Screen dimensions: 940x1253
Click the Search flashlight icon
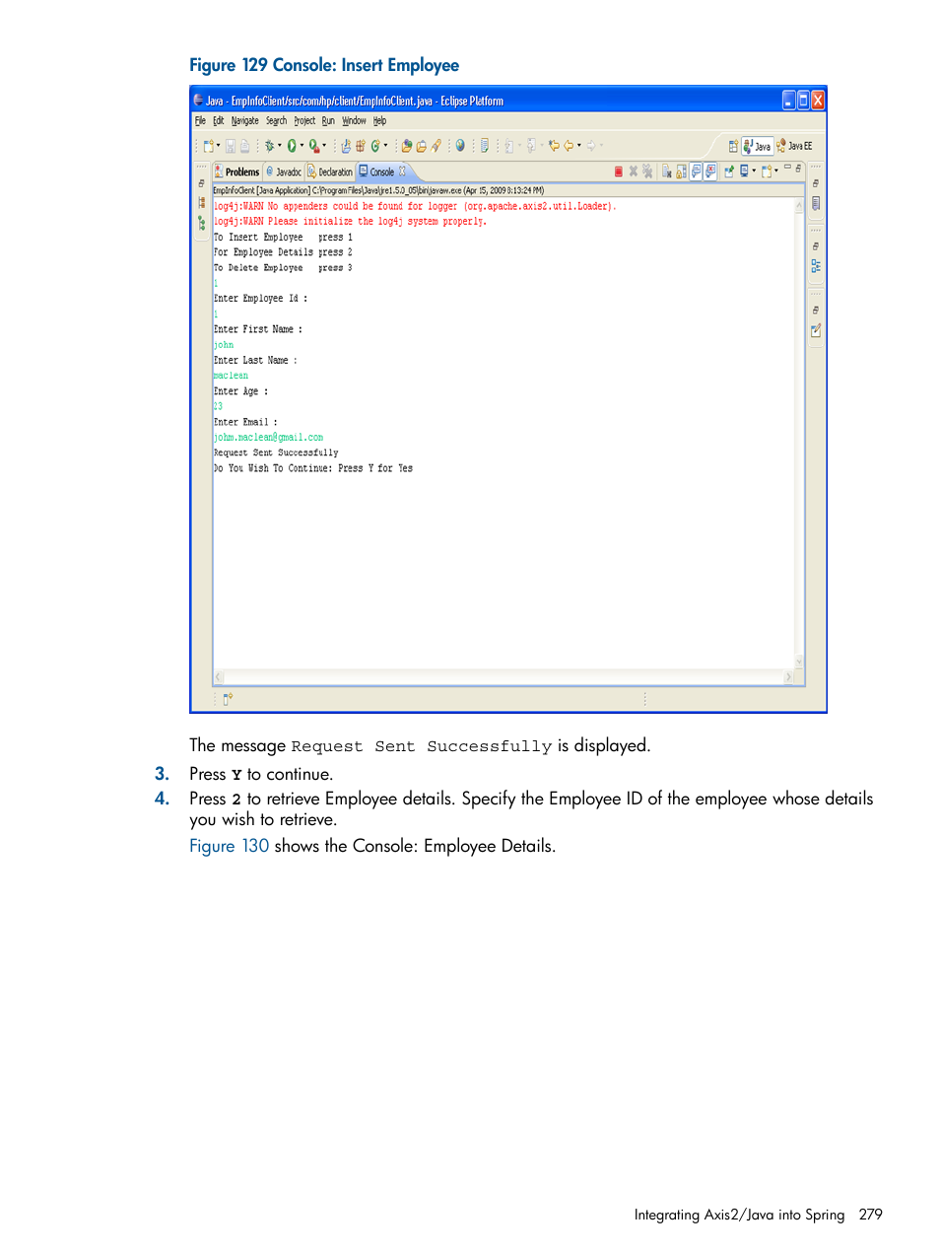[436, 146]
